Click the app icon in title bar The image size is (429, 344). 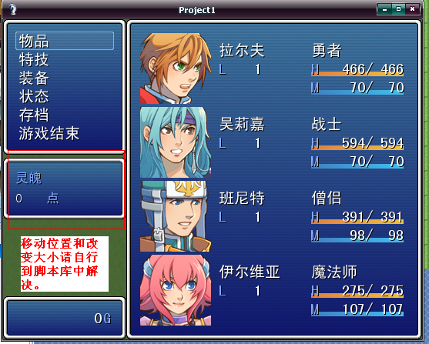tap(12, 9)
